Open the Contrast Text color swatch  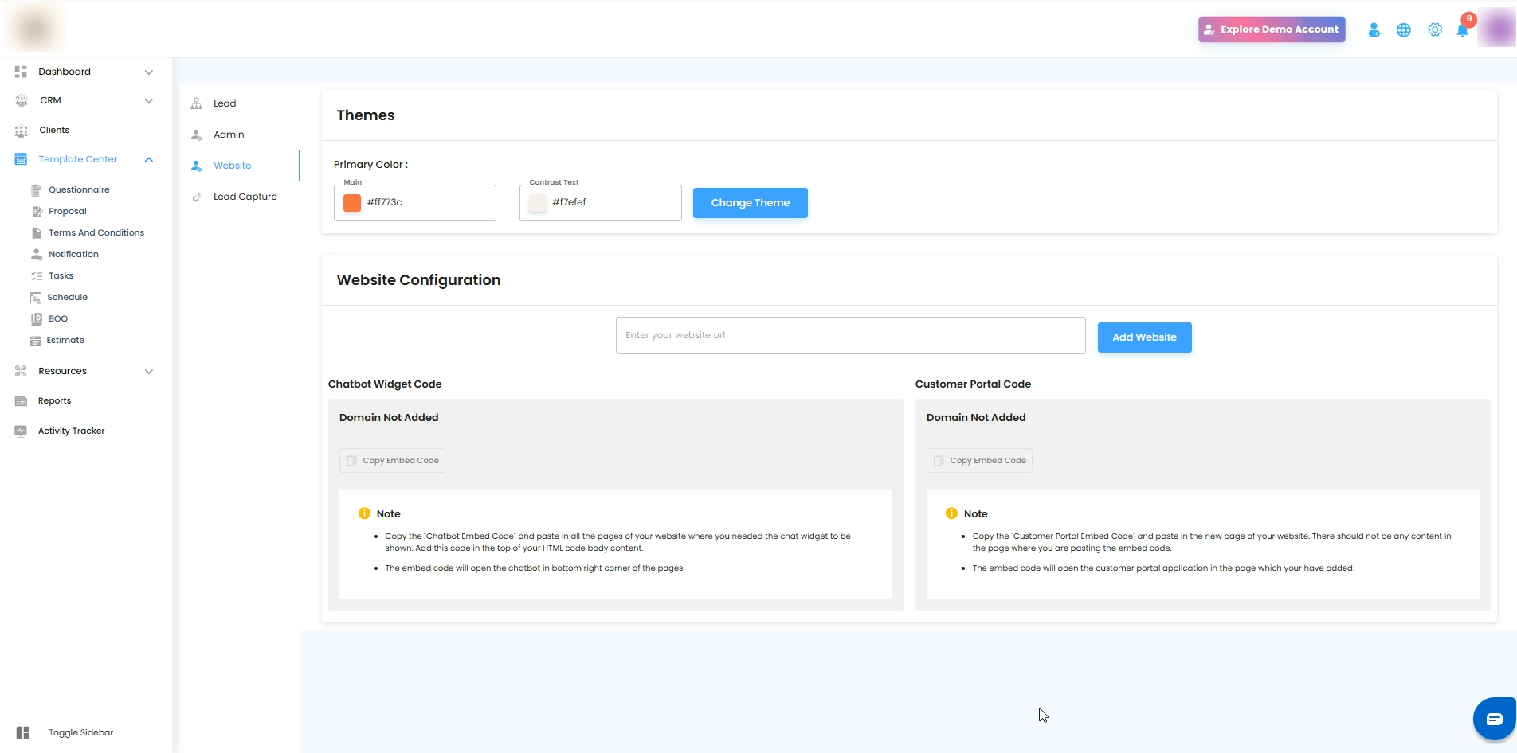coord(538,203)
